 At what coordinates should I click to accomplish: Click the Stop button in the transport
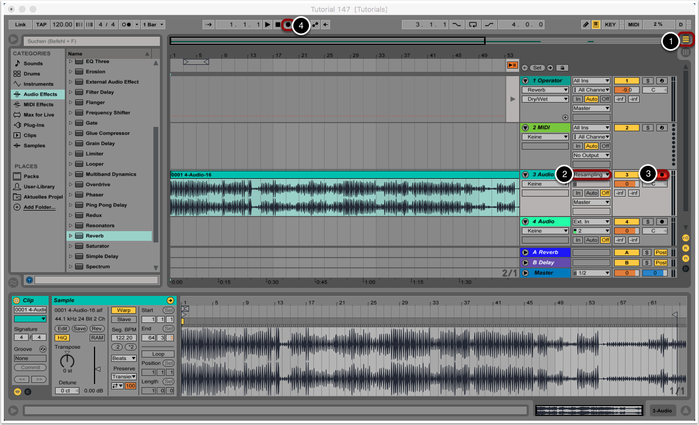click(278, 25)
